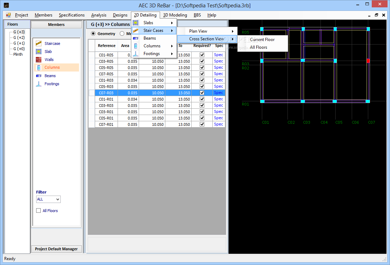Click the red column marker in plan view

368,61
